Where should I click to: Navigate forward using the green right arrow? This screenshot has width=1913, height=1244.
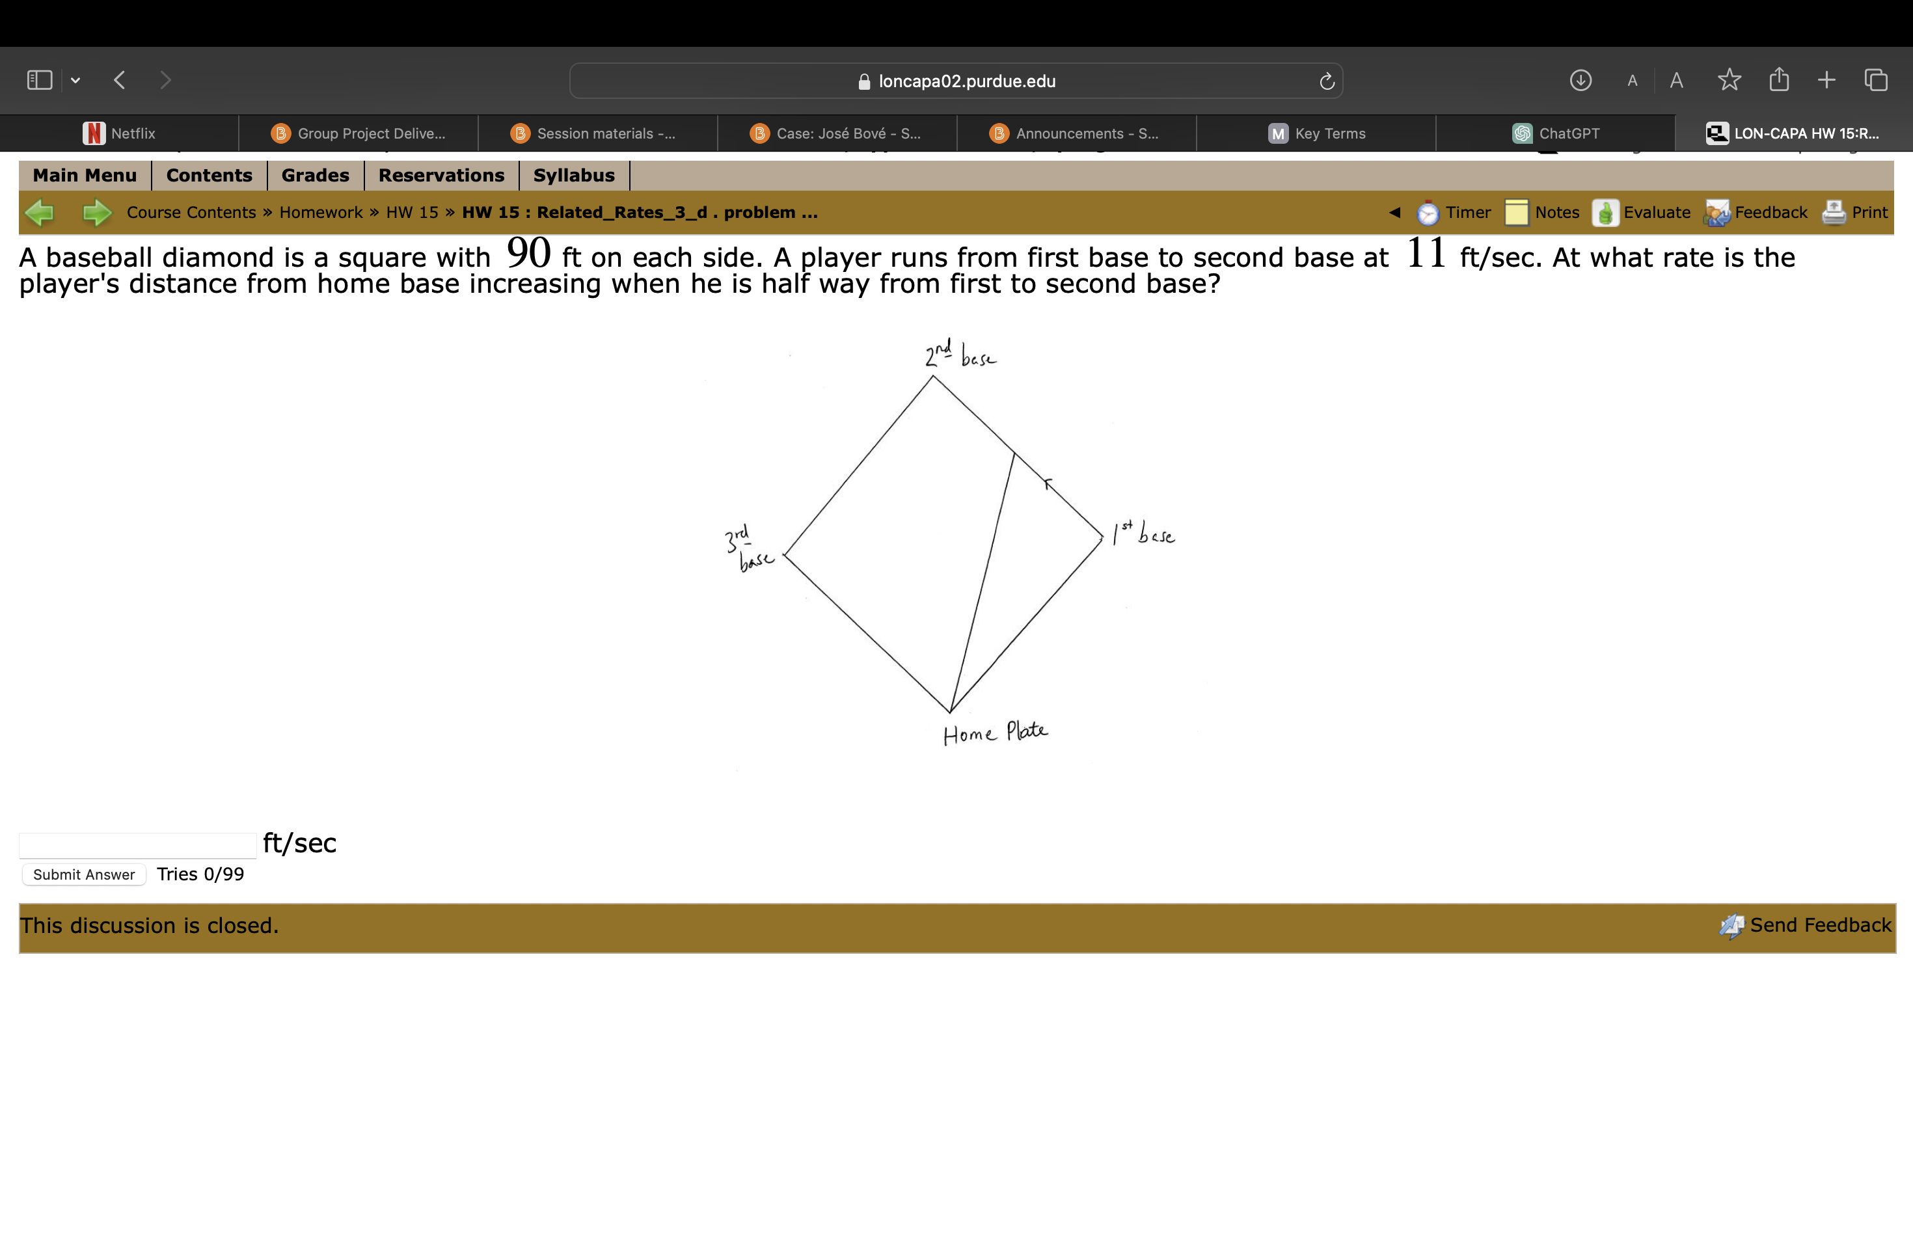95,212
